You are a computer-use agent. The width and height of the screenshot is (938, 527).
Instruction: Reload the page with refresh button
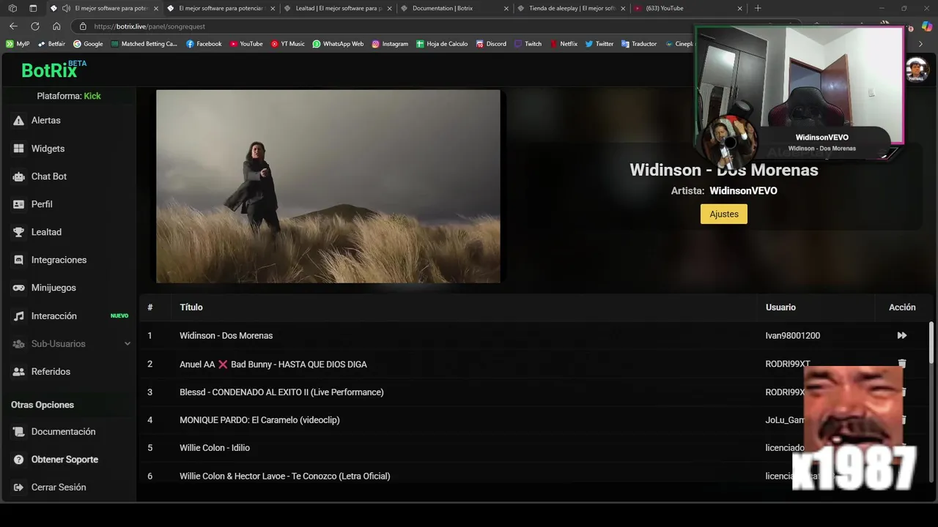pos(34,26)
